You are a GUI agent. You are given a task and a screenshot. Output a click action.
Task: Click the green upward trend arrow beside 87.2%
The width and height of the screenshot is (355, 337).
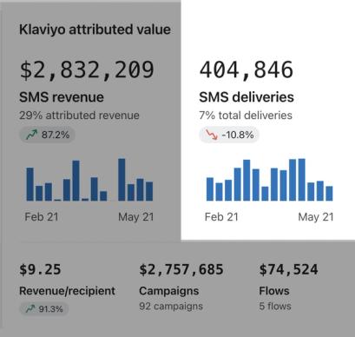click(x=31, y=135)
